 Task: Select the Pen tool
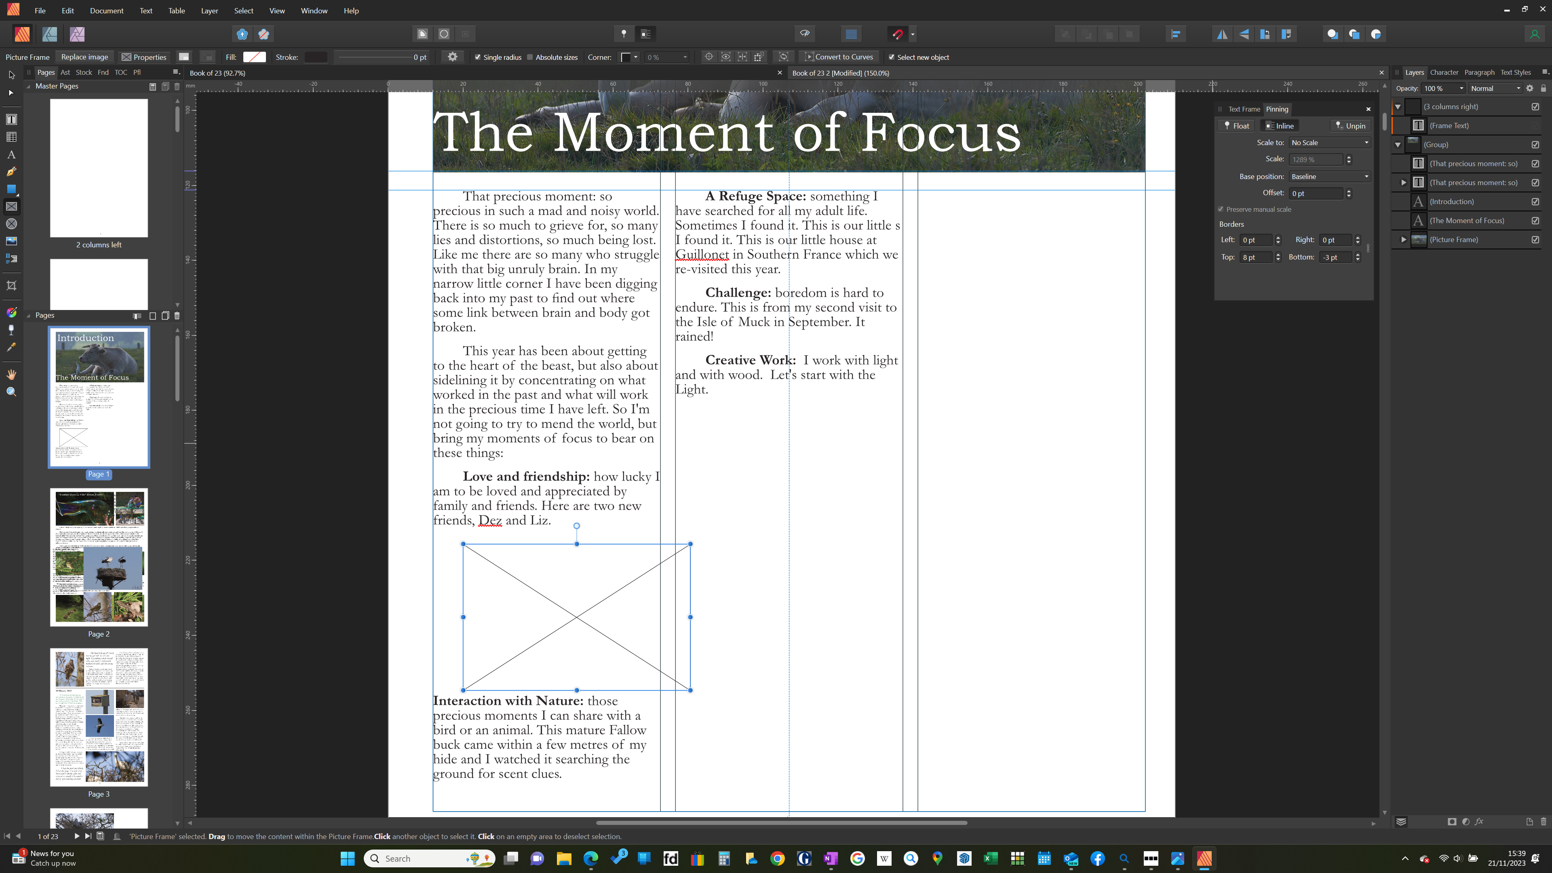click(x=11, y=172)
